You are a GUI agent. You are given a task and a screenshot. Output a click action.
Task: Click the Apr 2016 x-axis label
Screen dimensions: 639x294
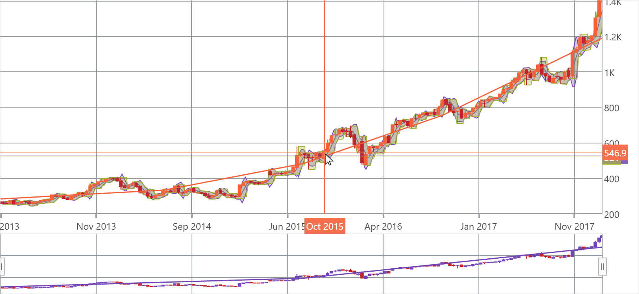[383, 226]
